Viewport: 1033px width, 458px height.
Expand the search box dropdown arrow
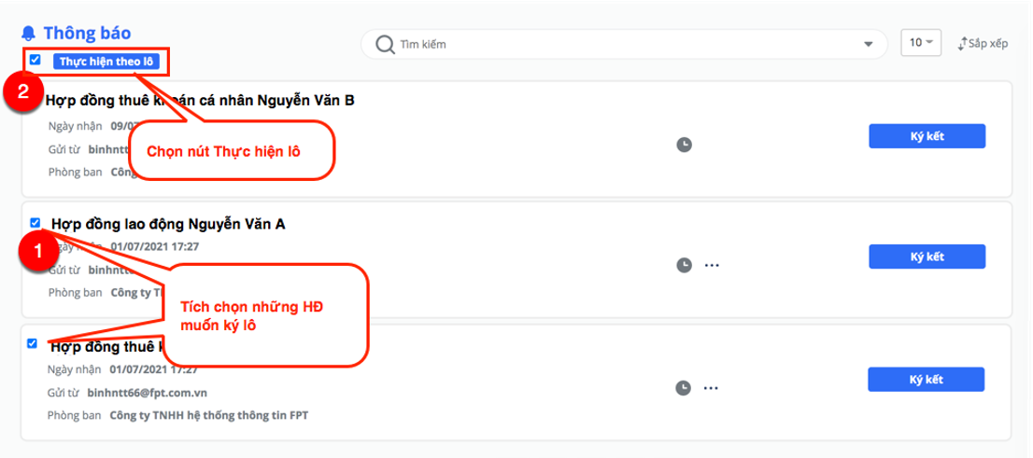[868, 45]
